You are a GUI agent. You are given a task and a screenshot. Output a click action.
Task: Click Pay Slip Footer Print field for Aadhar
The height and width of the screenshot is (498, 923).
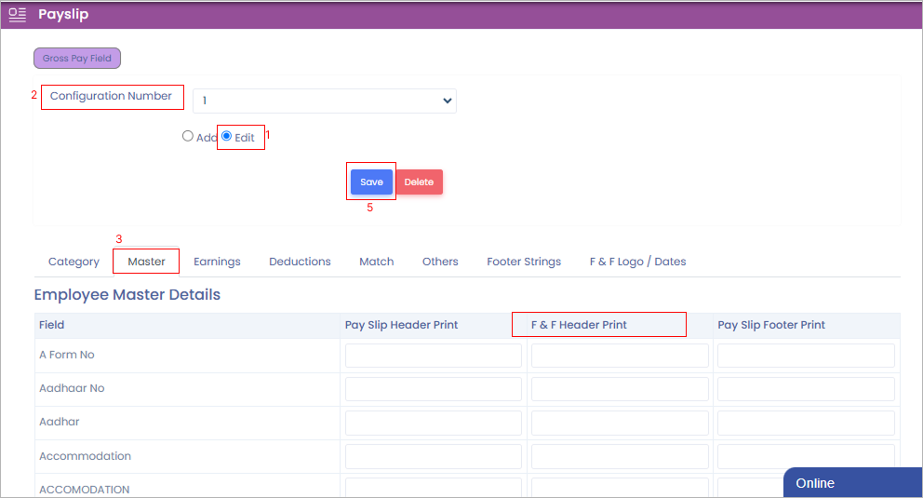pyautogui.click(x=806, y=423)
